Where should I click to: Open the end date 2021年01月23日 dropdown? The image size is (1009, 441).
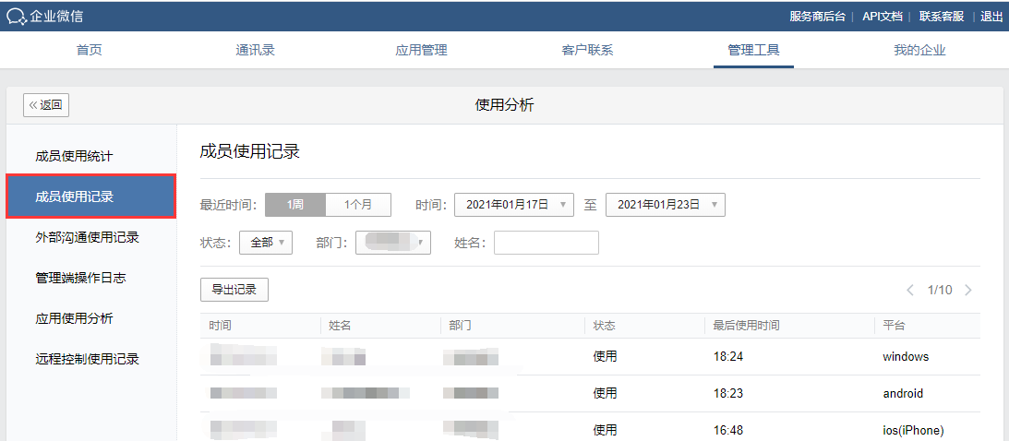click(665, 205)
